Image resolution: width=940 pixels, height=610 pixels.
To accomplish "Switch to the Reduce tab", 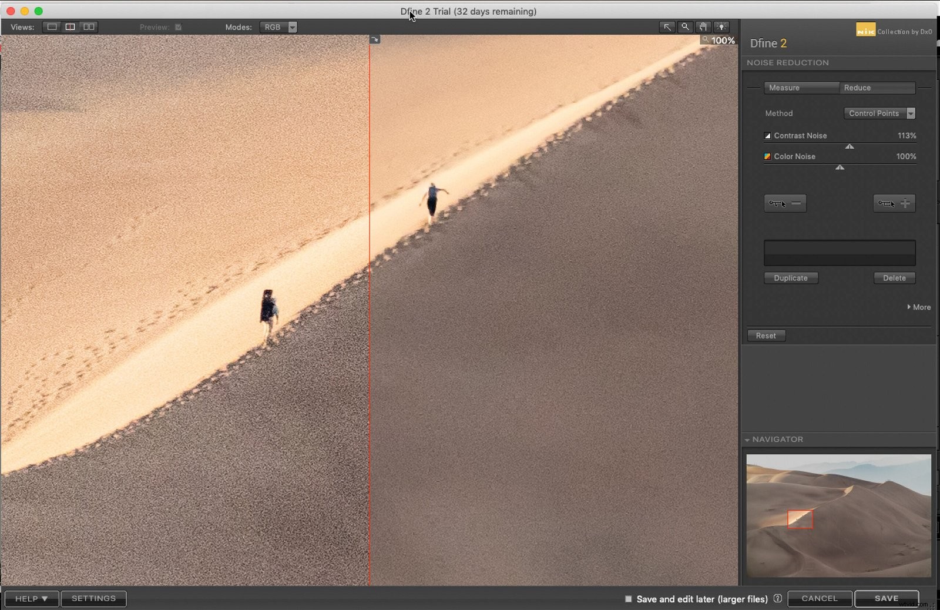I will [x=877, y=88].
